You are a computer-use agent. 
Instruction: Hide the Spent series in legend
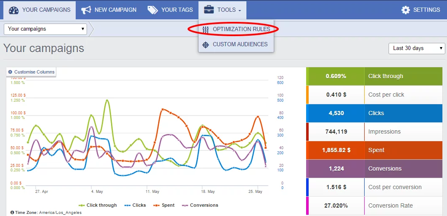[x=164, y=205]
